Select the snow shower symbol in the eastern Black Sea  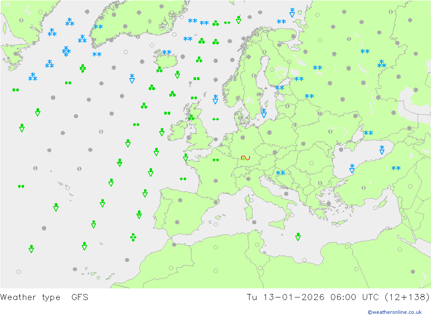click(x=382, y=150)
